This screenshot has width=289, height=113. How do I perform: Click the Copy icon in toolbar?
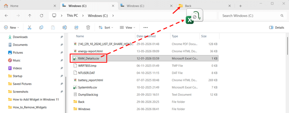click(x=41, y=27)
